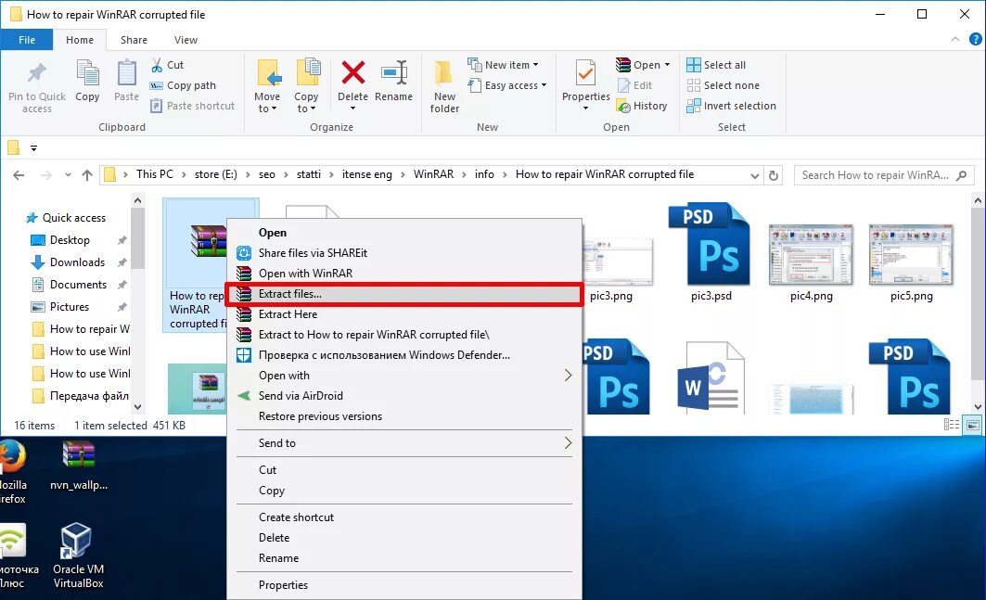The height and width of the screenshot is (600, 986).
Task: Select Send via AirDroid menu entry
Action: tap(403, 396)
